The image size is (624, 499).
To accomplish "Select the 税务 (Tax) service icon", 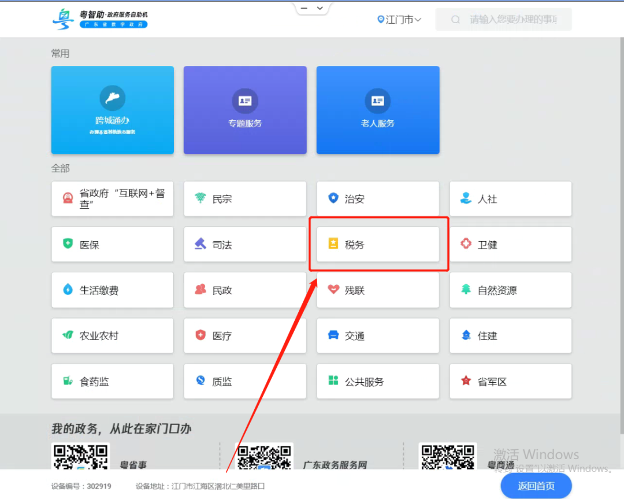I will (378, 244).
